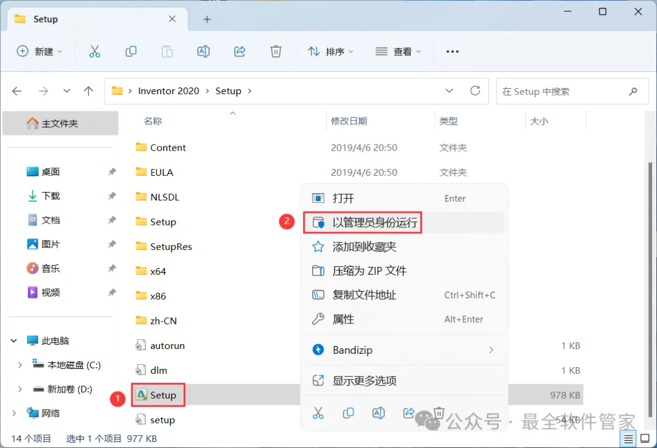Choose 压缩为 ZIP 文件
The image size is (657, 448).
click(404, 271)
